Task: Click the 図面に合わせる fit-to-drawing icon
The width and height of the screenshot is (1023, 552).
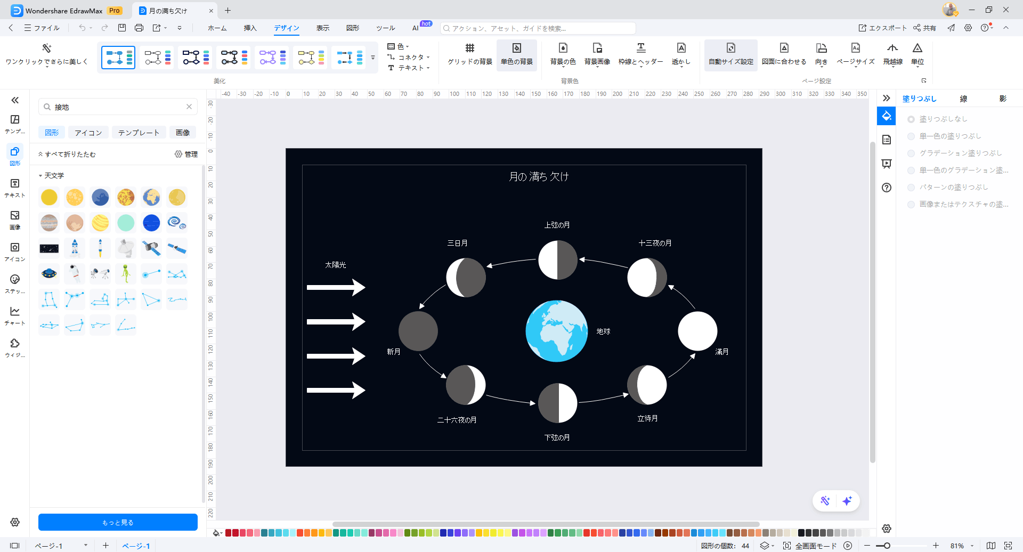Action: 784,48
